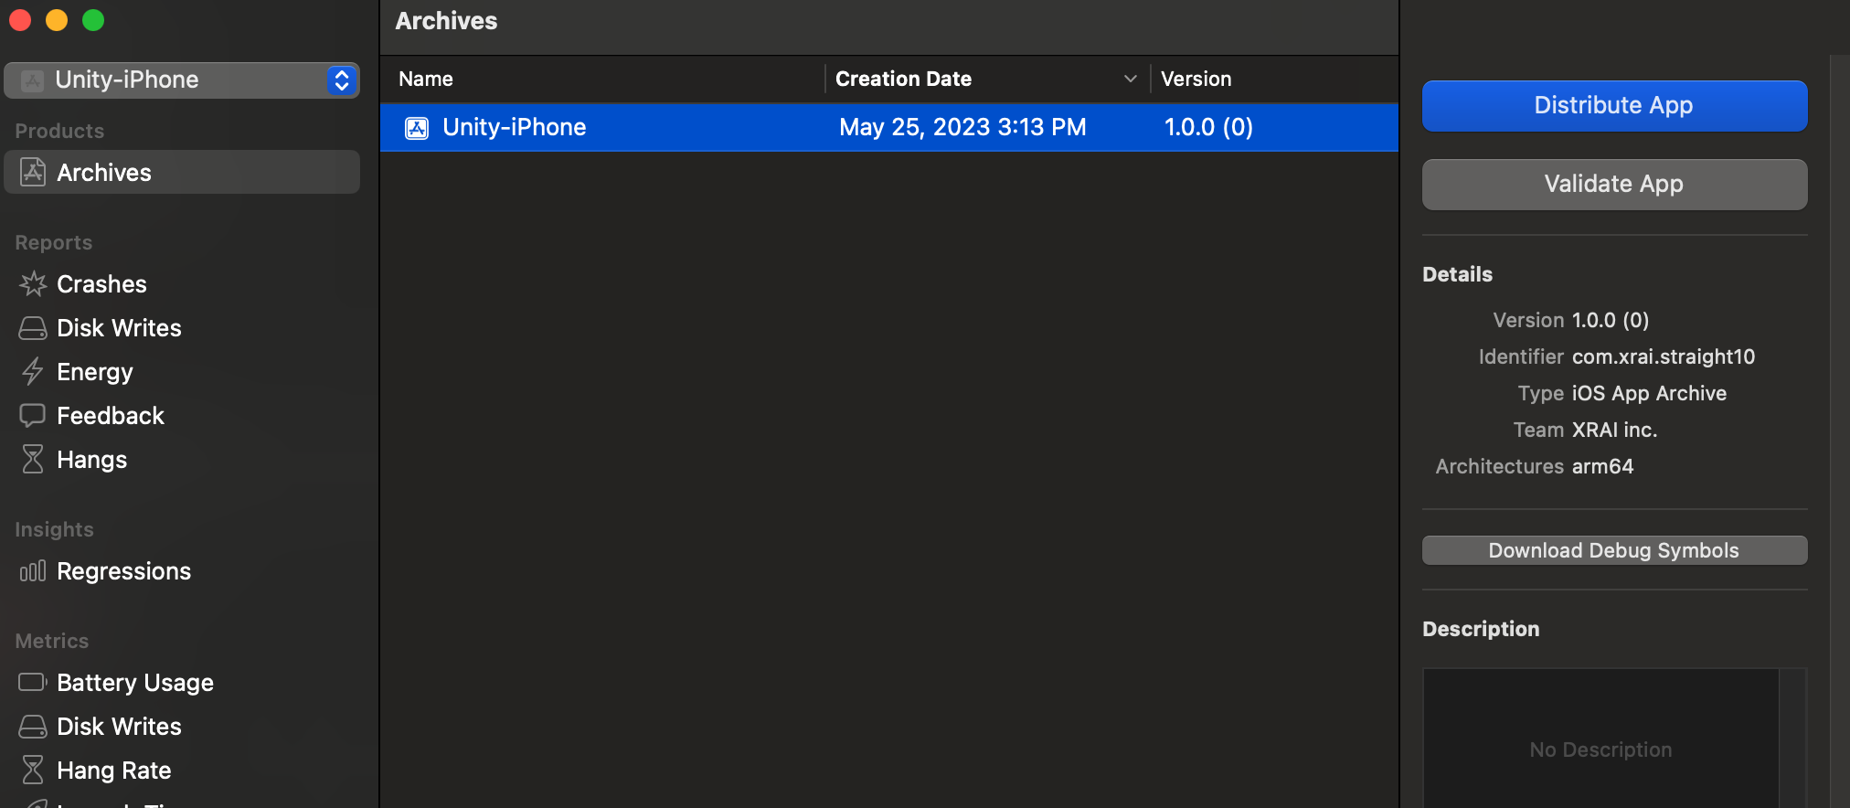Select the Archives label in sidebar
Image resolution: width=1850 pixels, height=808 pixels.
[104, 173]
